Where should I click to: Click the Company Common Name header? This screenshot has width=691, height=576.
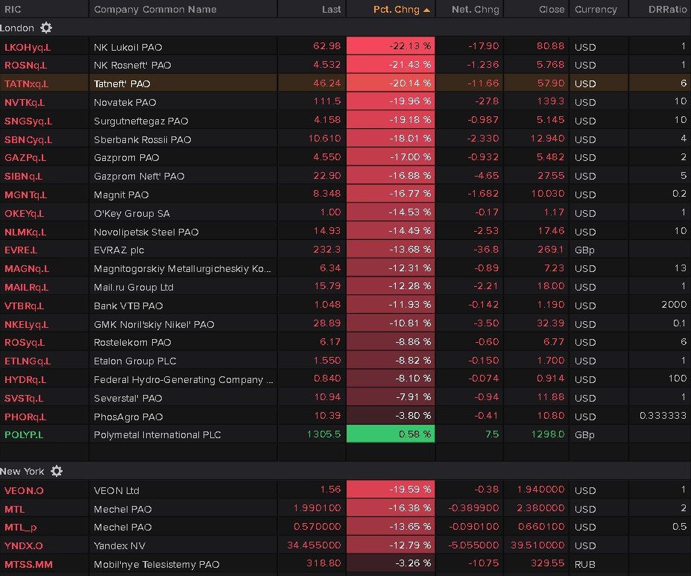(x=155, y=9)
